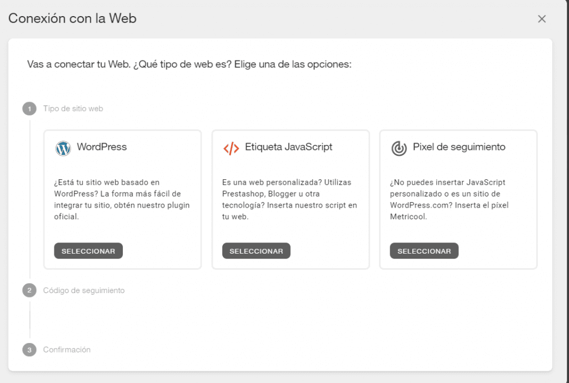The image size is (569, 383).
Task: Select the WordPress option button
Action: click(x=88, y=251)
